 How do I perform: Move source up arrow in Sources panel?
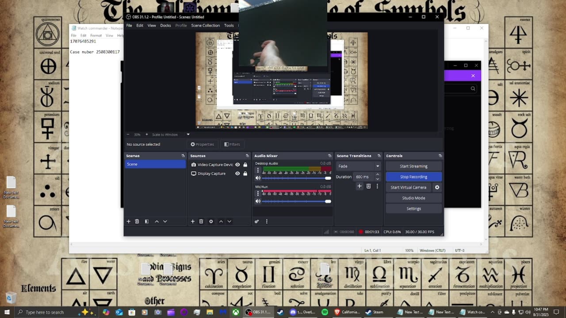click(x=221, y=221)
